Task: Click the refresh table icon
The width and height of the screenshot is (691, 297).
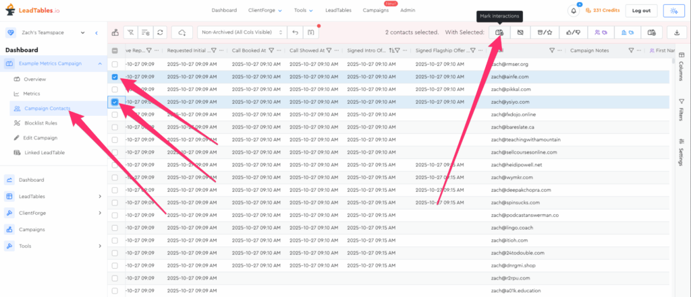Action: [x=160, y=32]
